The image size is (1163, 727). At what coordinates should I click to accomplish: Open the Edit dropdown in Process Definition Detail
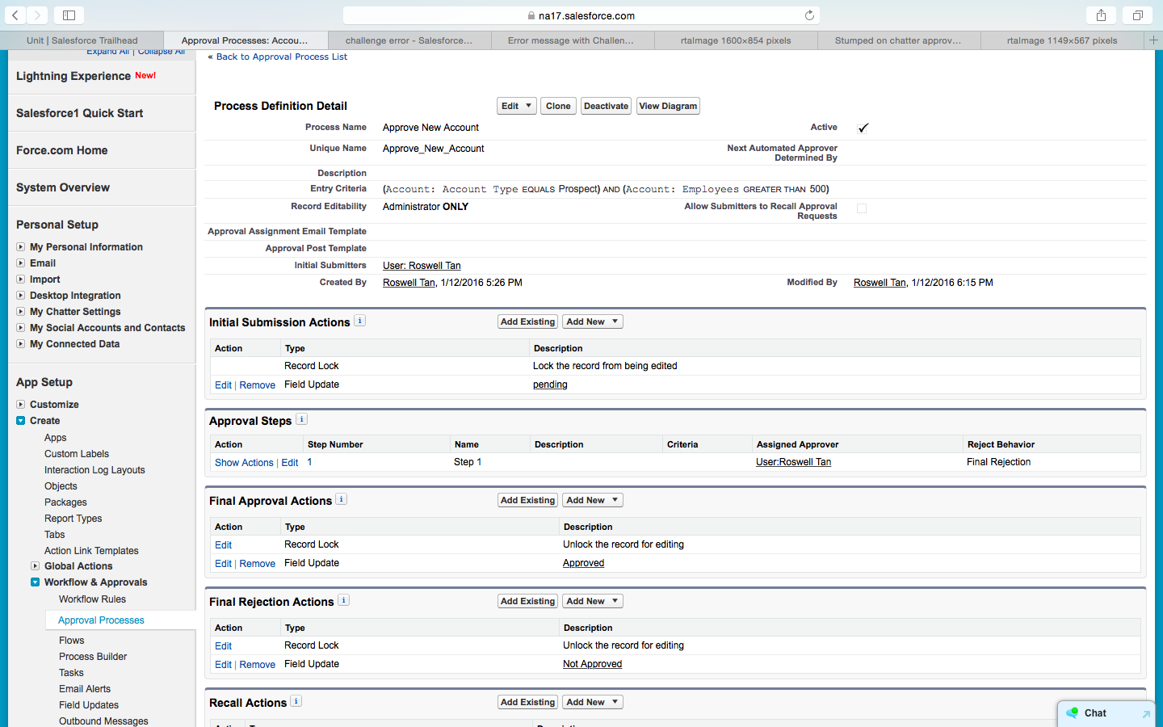[x=516, y=106]
